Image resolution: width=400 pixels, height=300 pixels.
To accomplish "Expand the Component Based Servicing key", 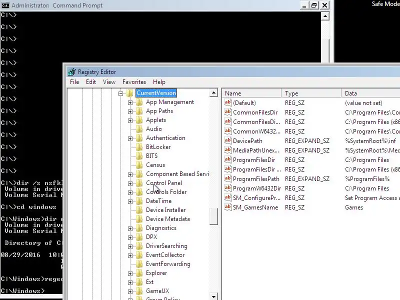I will [130, 174].
